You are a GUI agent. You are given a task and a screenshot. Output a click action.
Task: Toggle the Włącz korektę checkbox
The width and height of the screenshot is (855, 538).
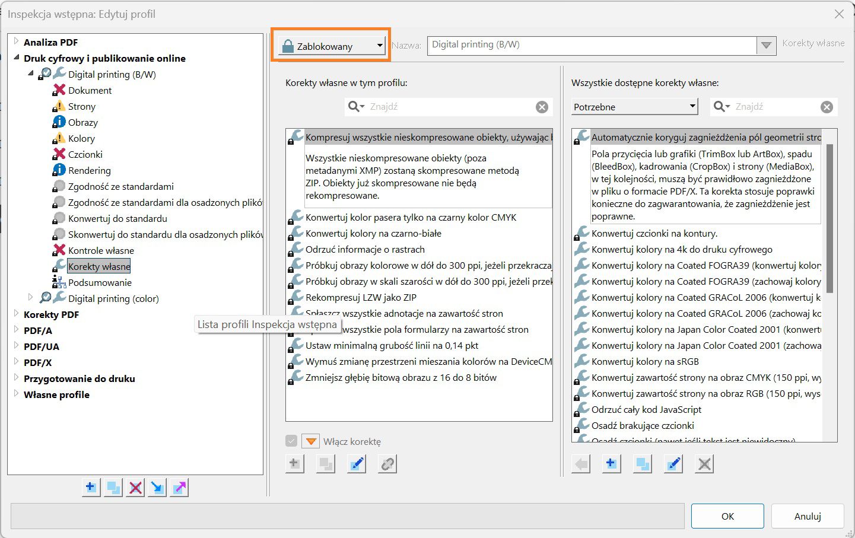pyautogui.click(x=291, y=441)
